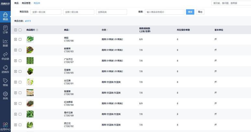Expand the row of product C7292191
The height and width of the screenshot is (132, 251).
tap(16, 82)
